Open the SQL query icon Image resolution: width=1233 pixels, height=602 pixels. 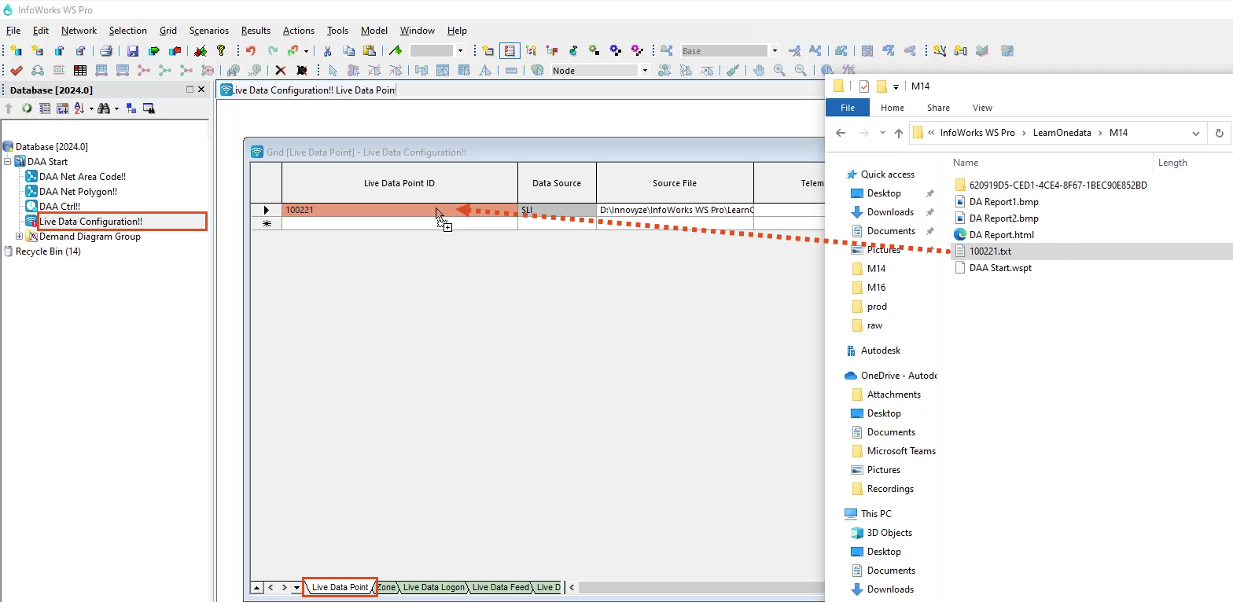[x=58, y=71]
